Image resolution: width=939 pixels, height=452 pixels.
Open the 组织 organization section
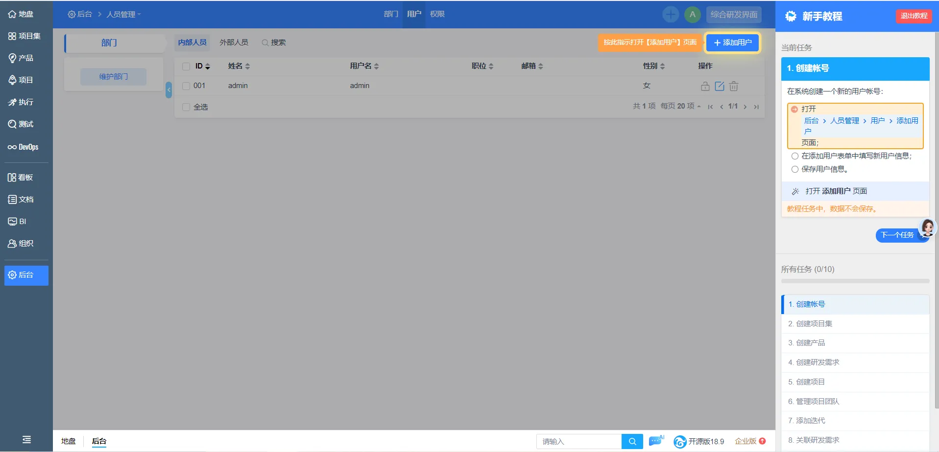pos(21,244)
